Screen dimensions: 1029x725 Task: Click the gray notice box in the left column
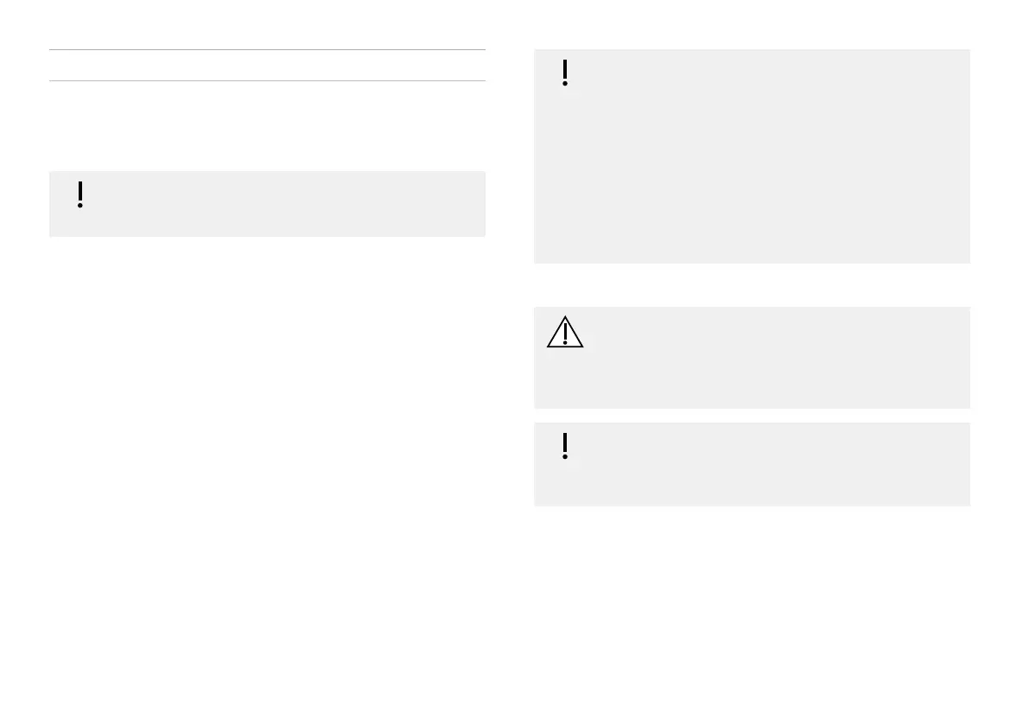tap(267, 204)
